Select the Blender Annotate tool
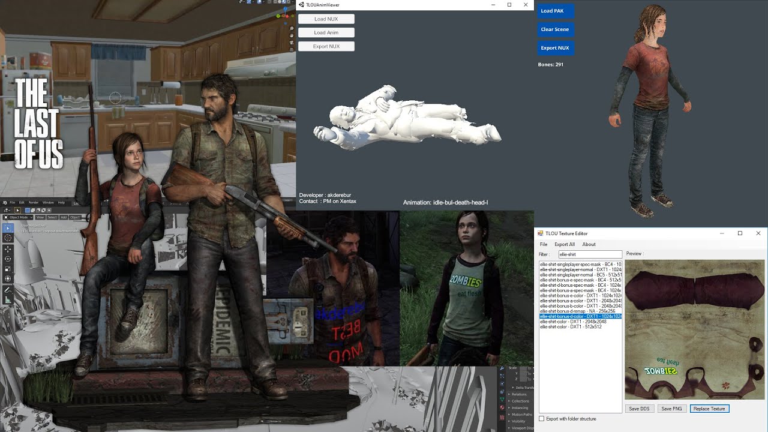 coord(8,290)
